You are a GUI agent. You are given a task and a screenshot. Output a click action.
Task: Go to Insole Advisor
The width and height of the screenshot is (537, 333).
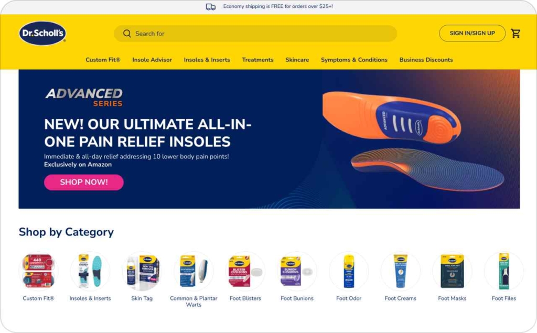tap(152, 60)
